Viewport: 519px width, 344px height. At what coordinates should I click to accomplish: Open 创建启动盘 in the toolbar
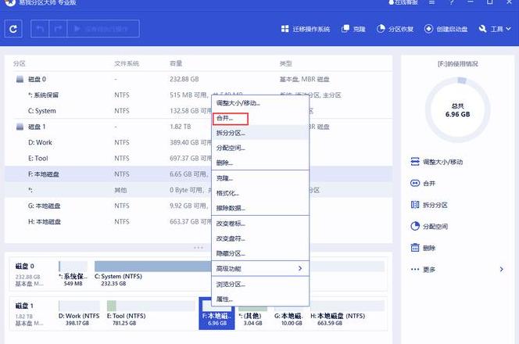tap(446, 29)
